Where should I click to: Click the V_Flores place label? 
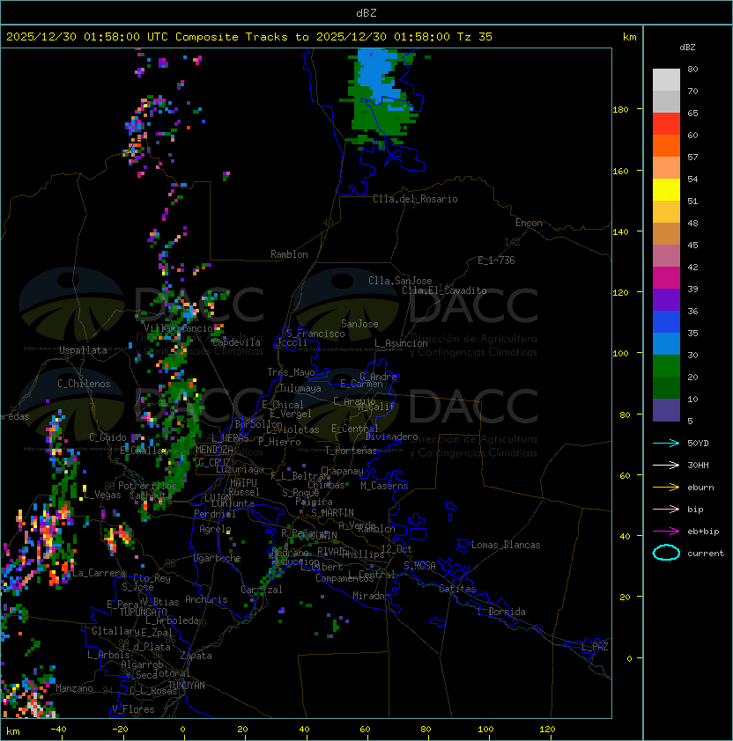(133, 709)
